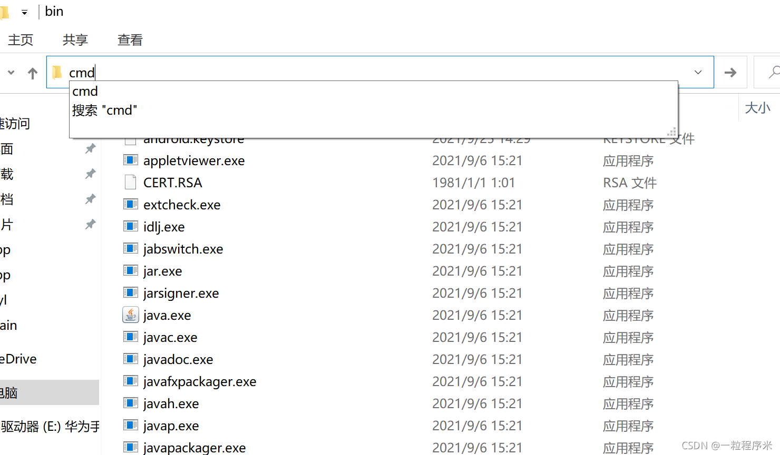Select the javapackager.exe icon
Screen dimensions: 780x455
tap(131, 447)
